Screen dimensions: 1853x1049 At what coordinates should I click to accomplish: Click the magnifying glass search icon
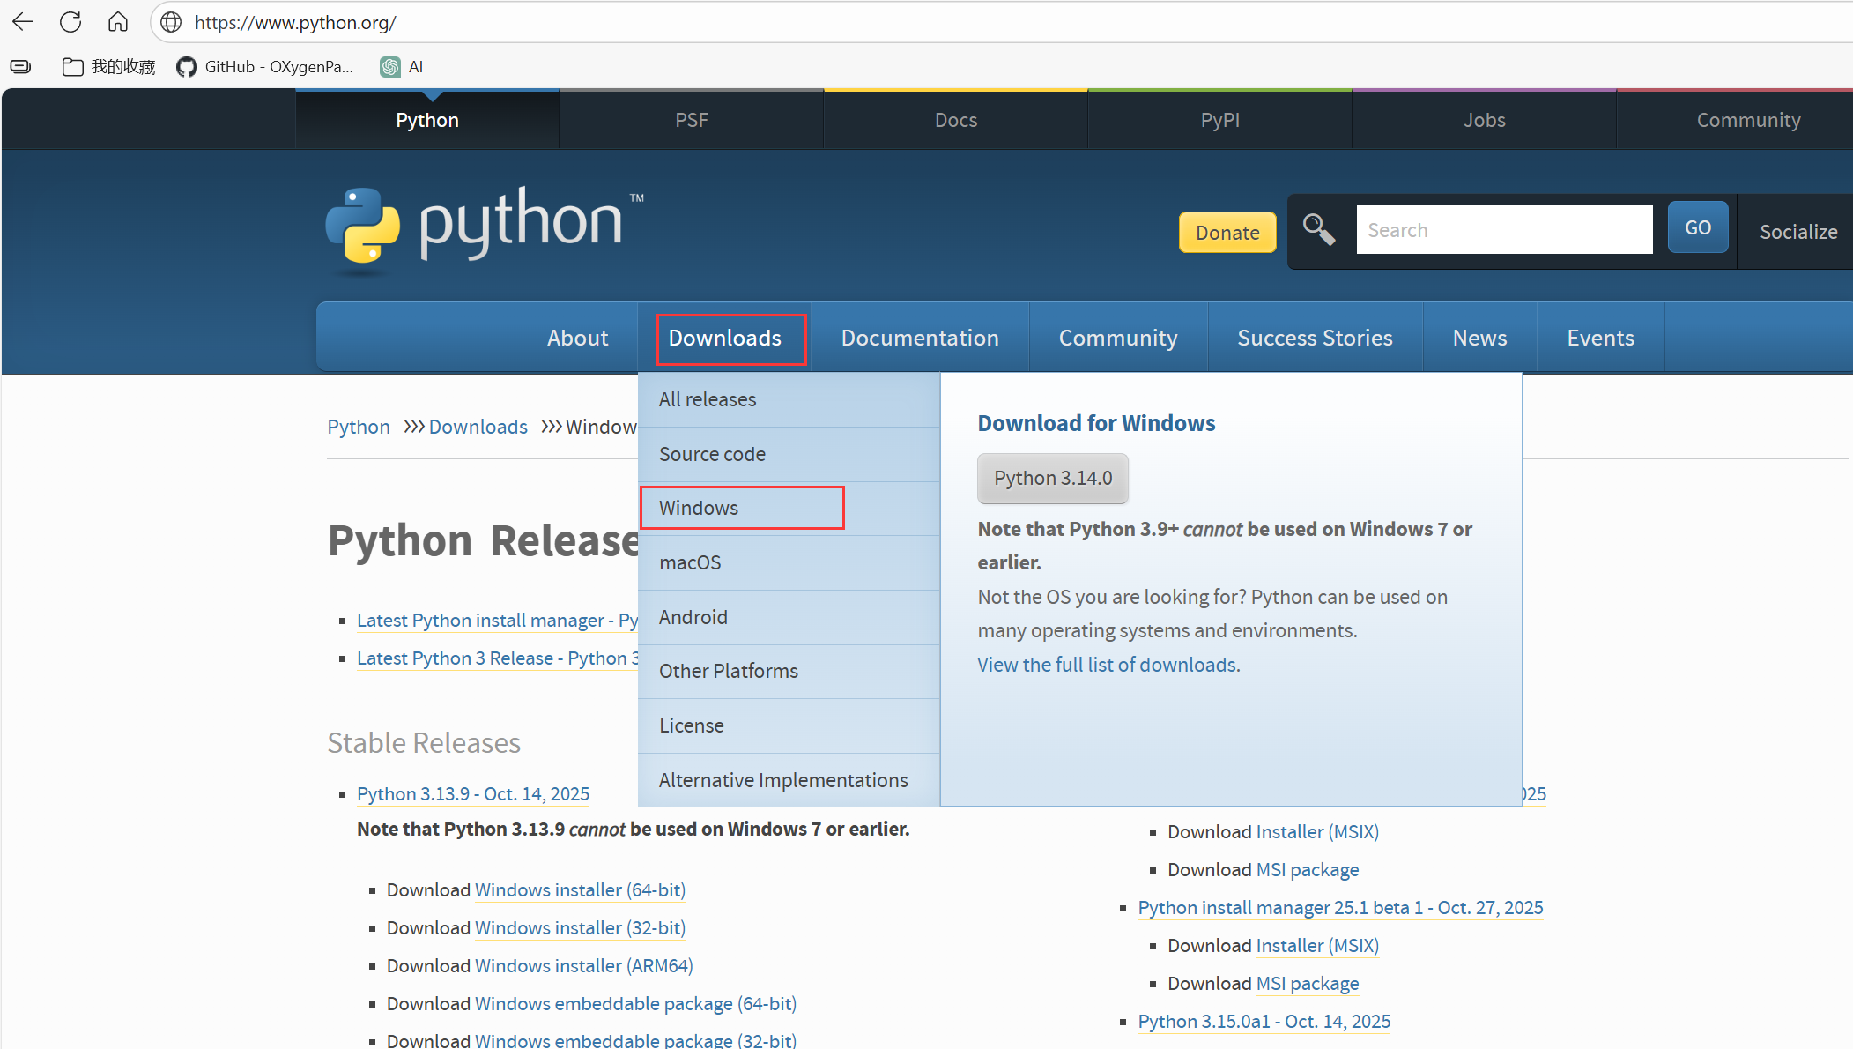(1318, 229)
